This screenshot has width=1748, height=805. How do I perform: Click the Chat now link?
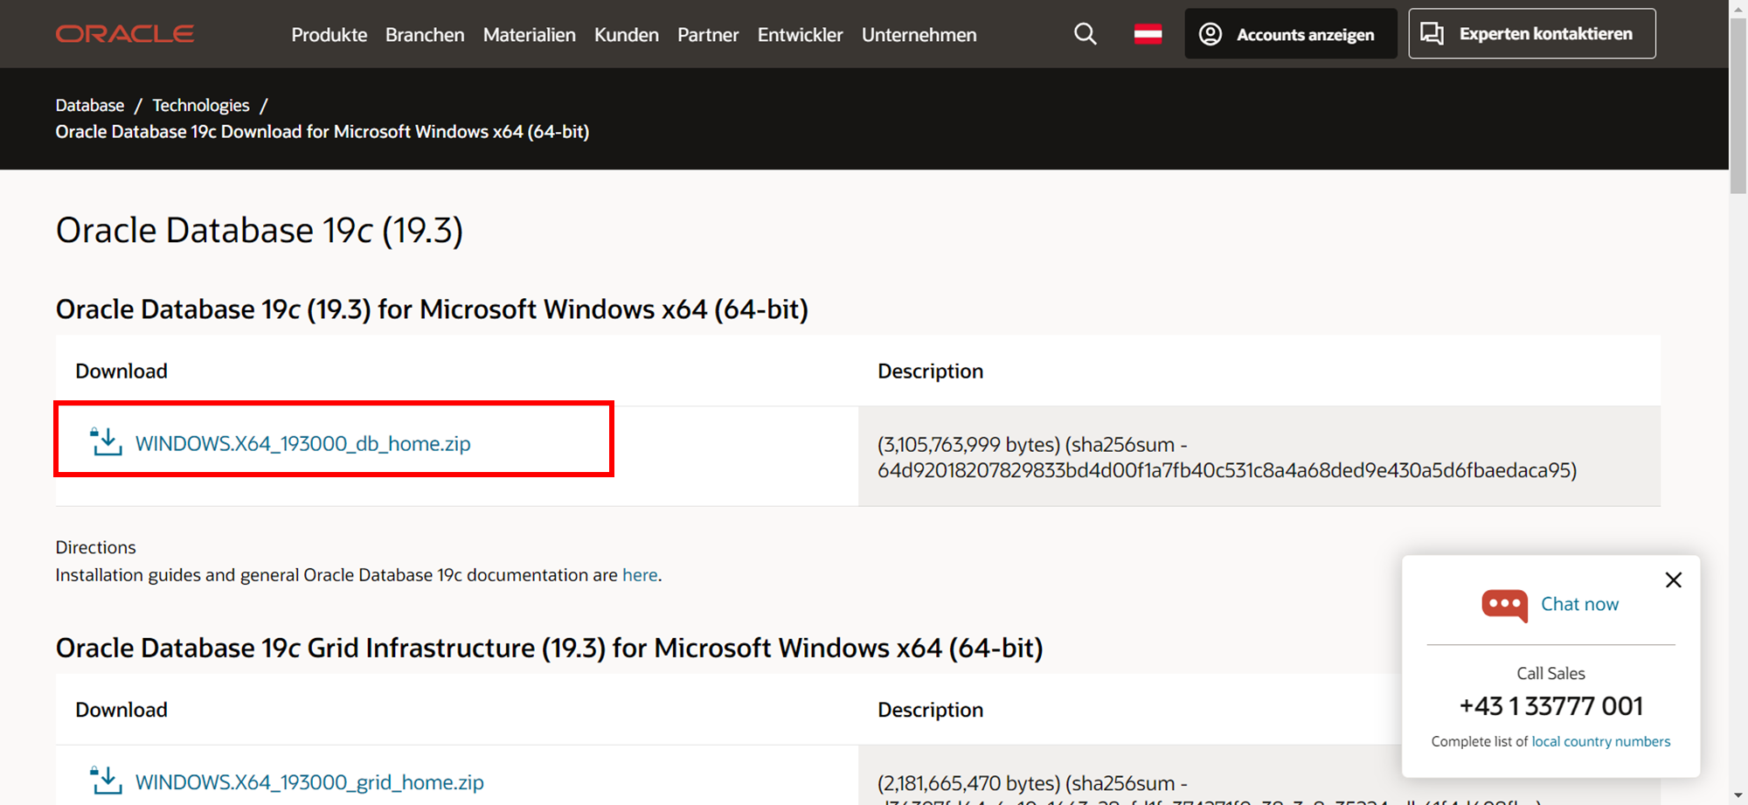(1579, 604)
